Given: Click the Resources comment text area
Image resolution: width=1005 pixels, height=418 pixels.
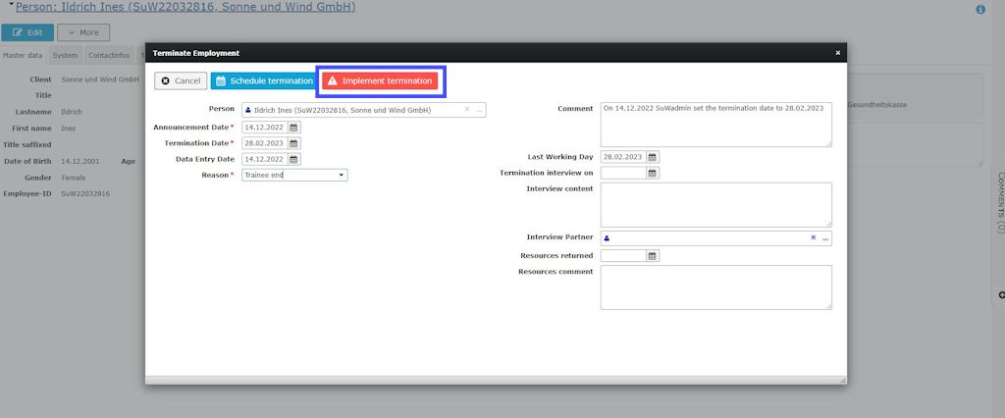Looking at the screenshot, I should pos(715,287).
